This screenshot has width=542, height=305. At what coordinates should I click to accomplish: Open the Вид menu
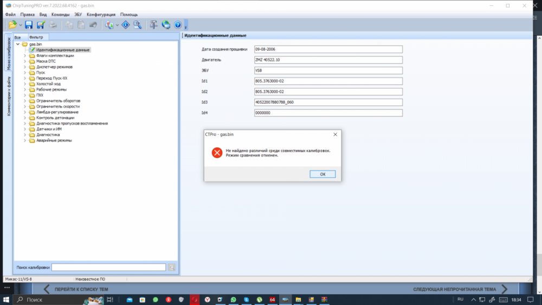43,15
